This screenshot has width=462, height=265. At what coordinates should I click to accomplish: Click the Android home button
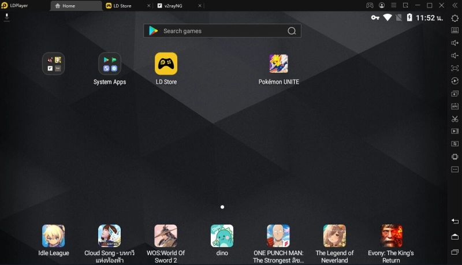click(x=454, y=237)
